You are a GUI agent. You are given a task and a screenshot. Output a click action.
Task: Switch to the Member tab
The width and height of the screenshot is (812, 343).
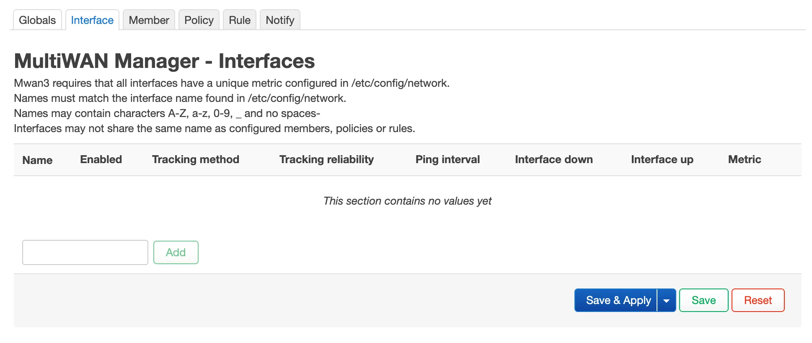(149, 20)
